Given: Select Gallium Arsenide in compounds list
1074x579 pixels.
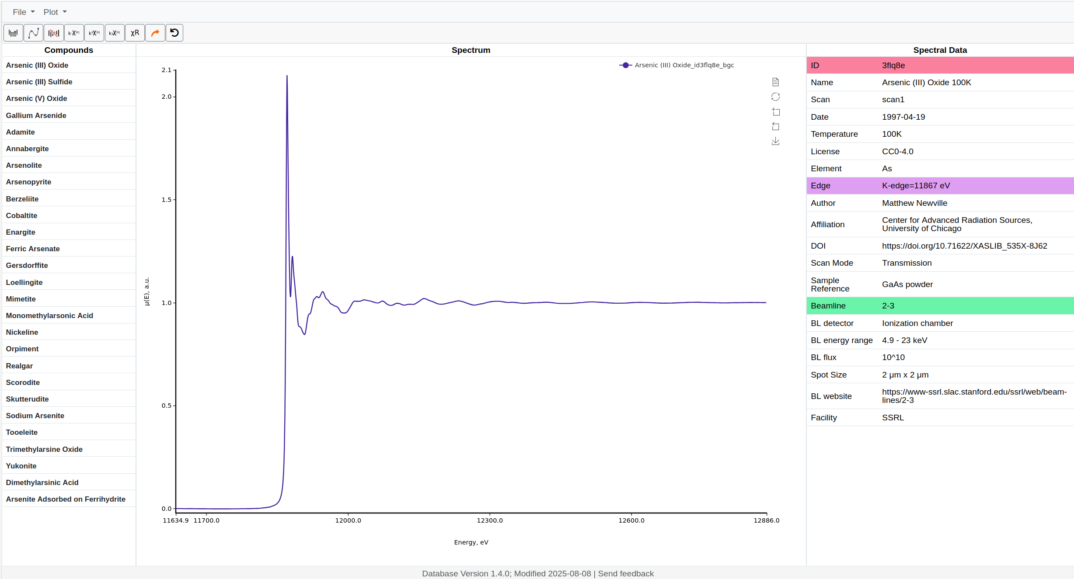Looking at the screenshot, I should [36, 115].
